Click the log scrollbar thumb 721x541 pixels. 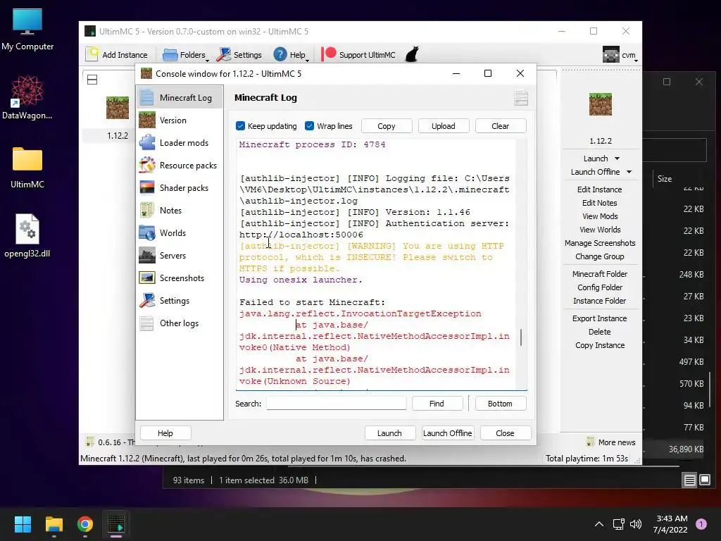click(x=521, y=337)
